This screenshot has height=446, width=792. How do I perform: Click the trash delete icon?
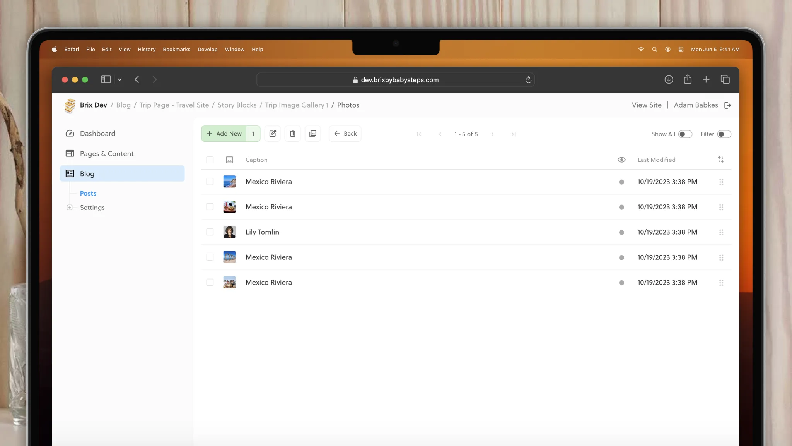[293, 134]
